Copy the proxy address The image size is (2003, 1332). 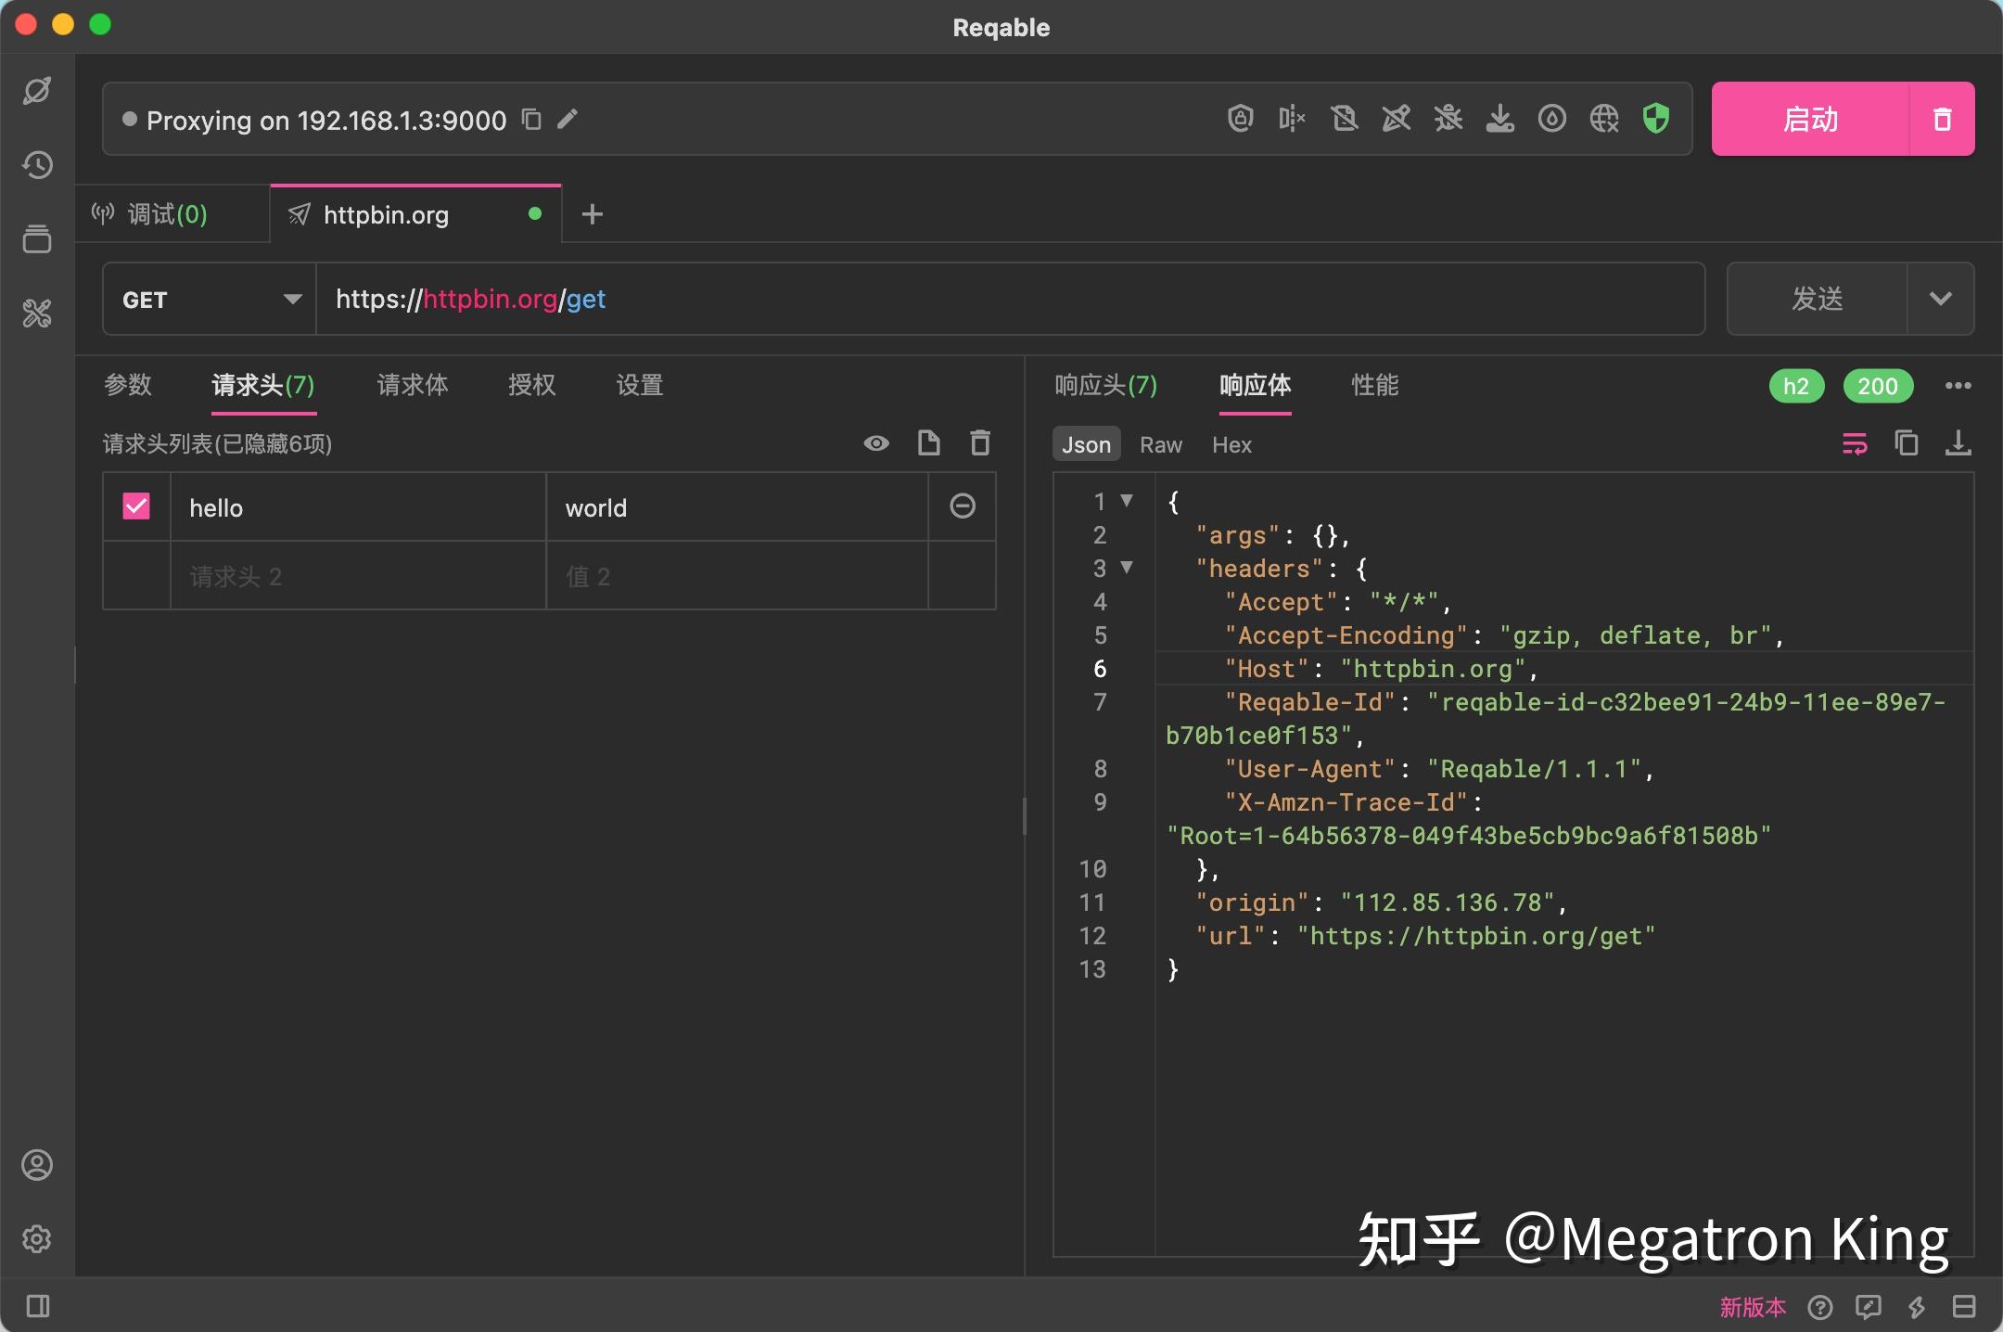(x=531, y=120)
